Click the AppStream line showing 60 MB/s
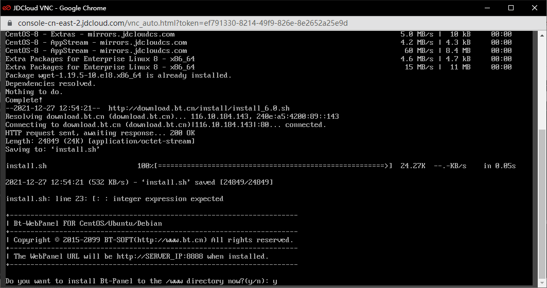 (258, 50)
